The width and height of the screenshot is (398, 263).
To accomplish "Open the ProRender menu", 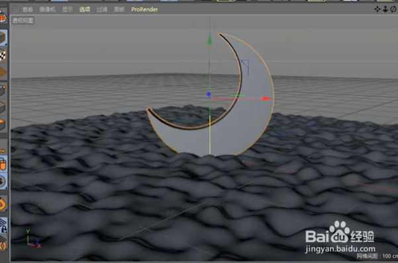I will pyautogui.click(x=144, y=9).
